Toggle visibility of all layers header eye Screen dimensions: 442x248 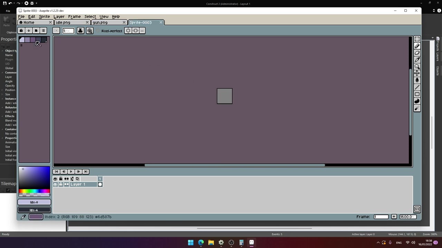55,179
